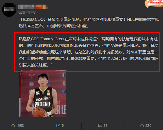Click the repost count 5
Image resolution: width=163 pixels, height=130 pixels.
coord(63,126)
